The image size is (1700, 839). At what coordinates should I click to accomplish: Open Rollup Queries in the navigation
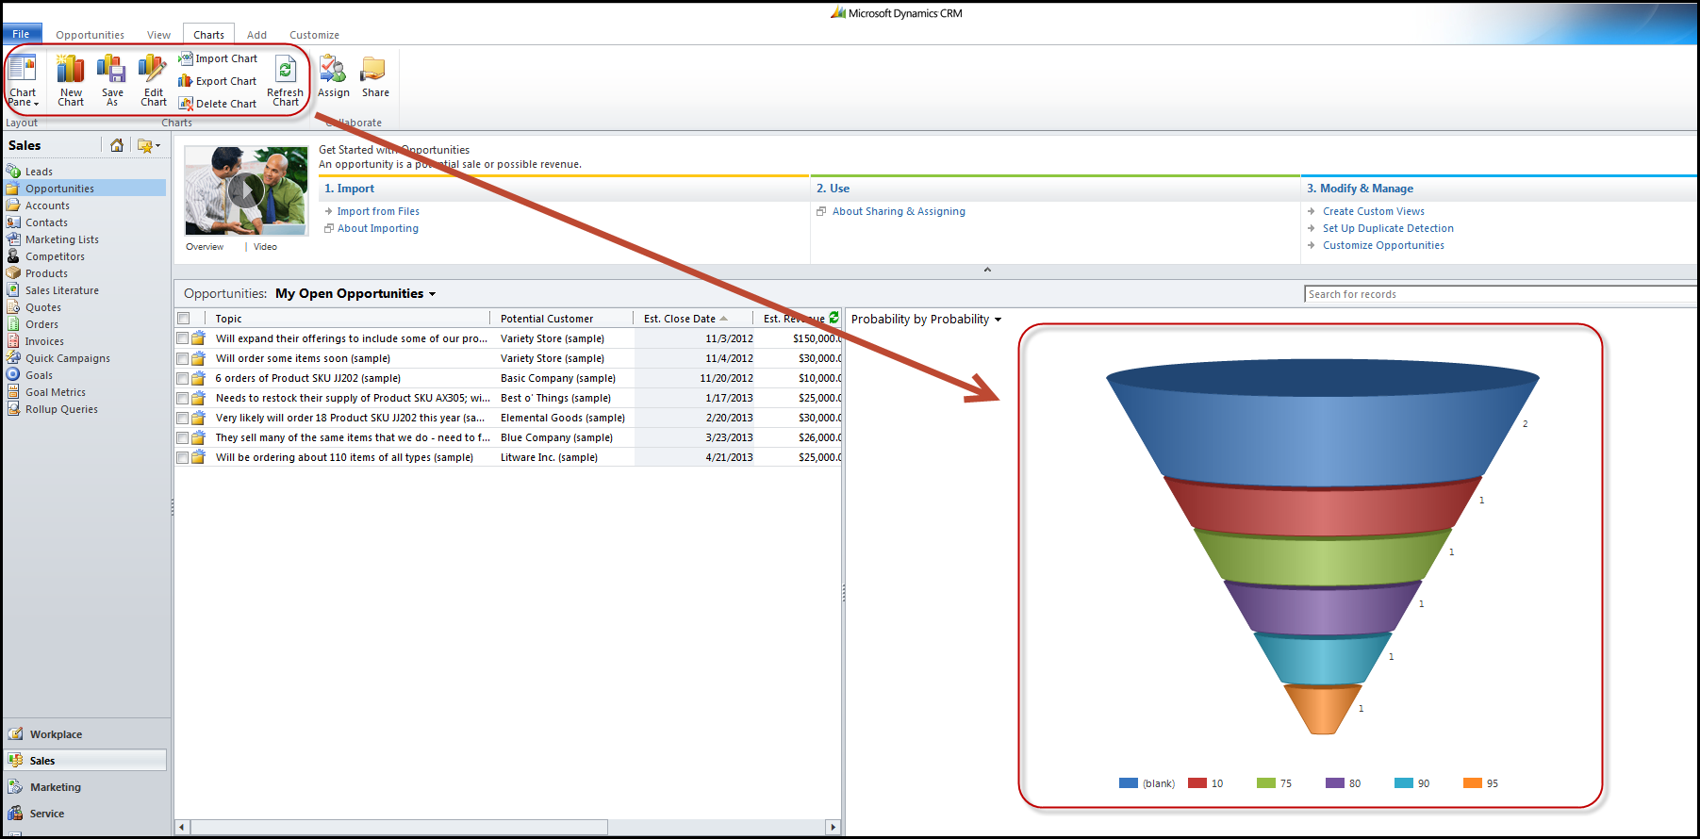point(61,409)
